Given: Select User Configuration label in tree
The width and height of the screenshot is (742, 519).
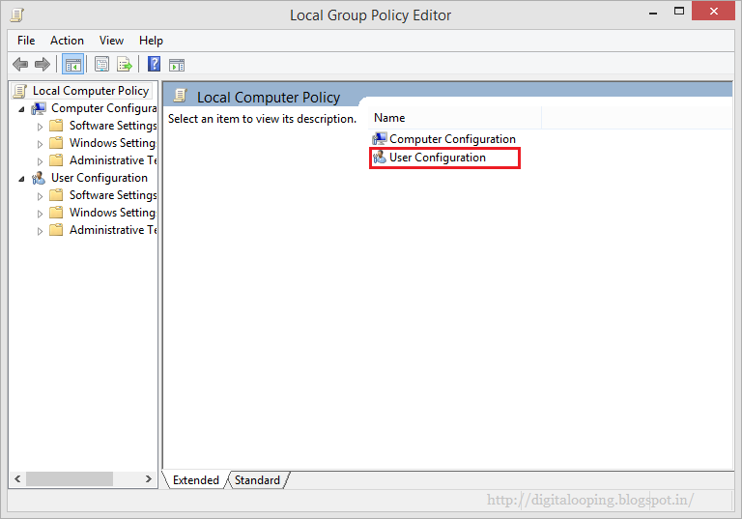Looking at the screenshot, I should (100, 178).
